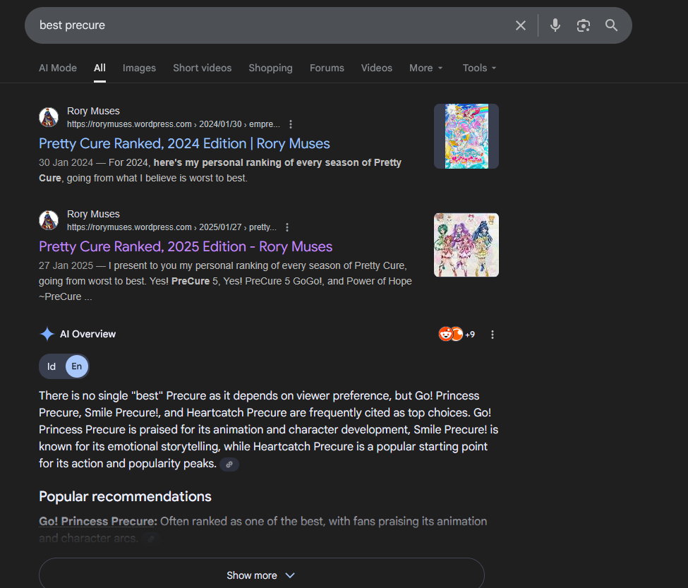
Task: Open search by image camera icon
Action: 583,25
